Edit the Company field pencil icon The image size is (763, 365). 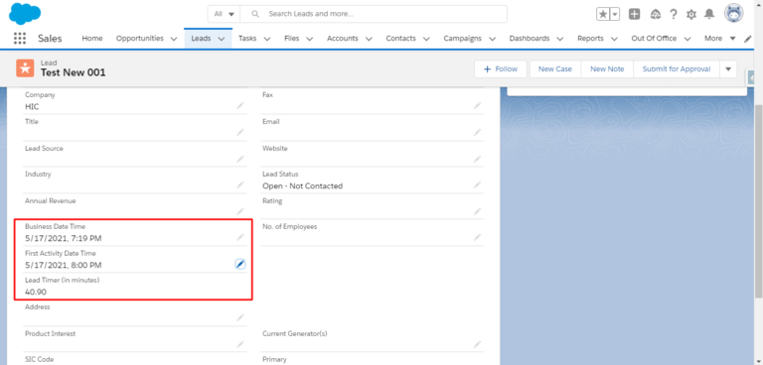coord(240,105)
